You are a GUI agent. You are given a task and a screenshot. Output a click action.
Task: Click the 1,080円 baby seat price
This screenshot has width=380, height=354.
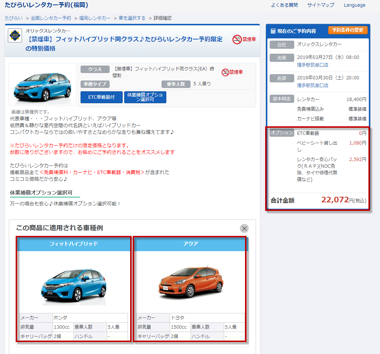pos(358,143)
